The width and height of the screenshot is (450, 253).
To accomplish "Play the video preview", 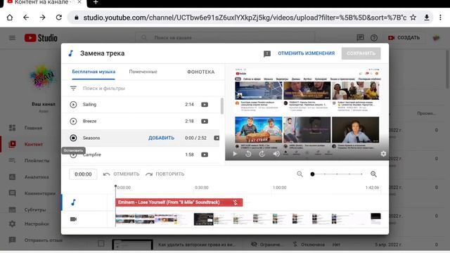I will (x=235, y=154).
